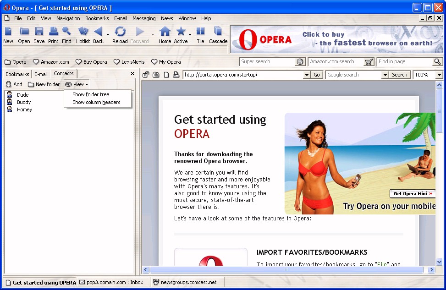Open the Messaging menu
Viewport: 446px width, 290px height.
click(144, 18)
